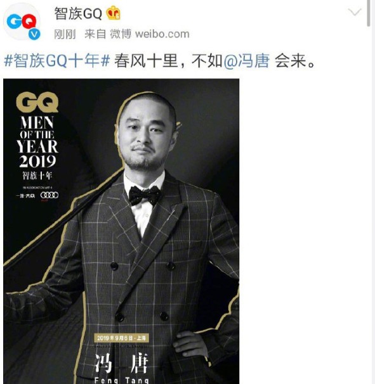Click the gold crown membership icon
The width and height of the screenshot is (375, 384).
pos(113,13)
